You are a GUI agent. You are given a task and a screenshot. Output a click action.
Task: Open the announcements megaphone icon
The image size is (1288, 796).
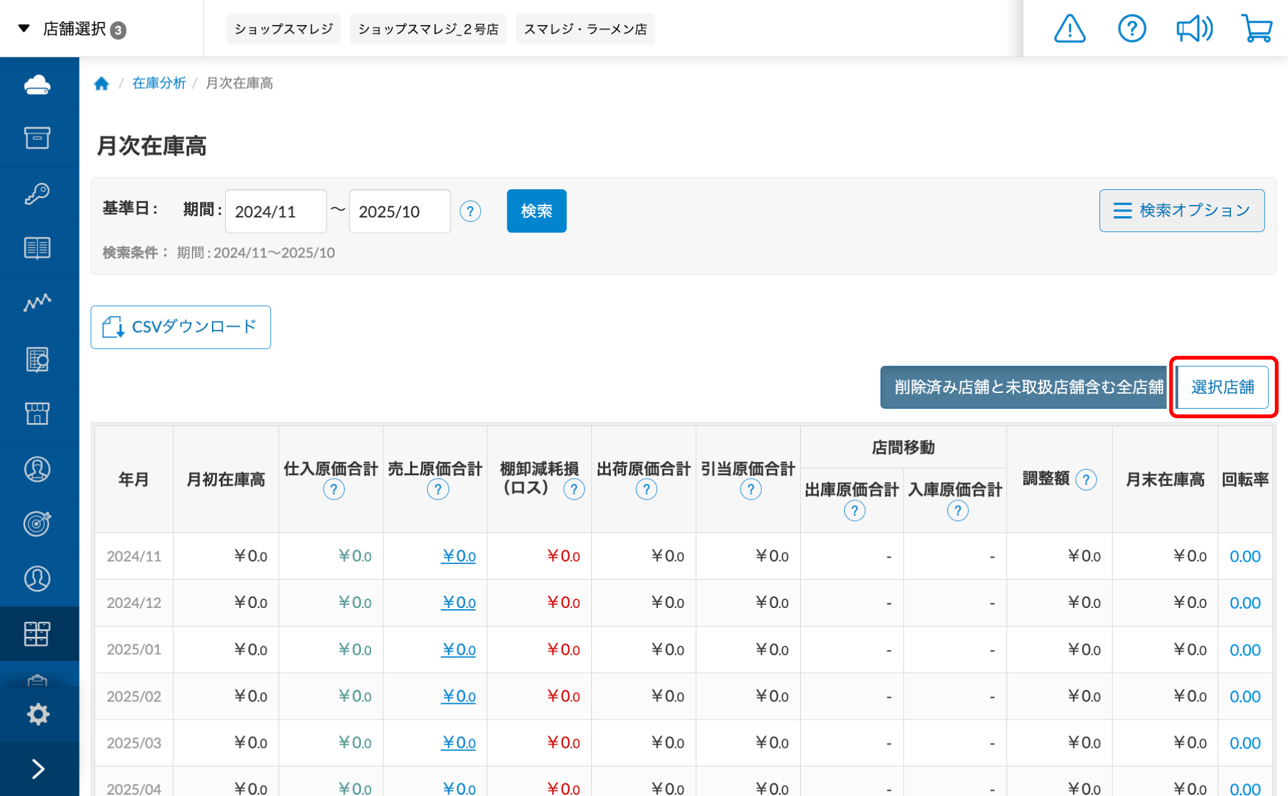click(x=1193, y=29)
